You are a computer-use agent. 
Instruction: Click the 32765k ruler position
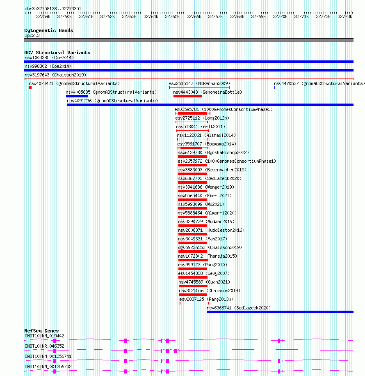click(172, 17)
